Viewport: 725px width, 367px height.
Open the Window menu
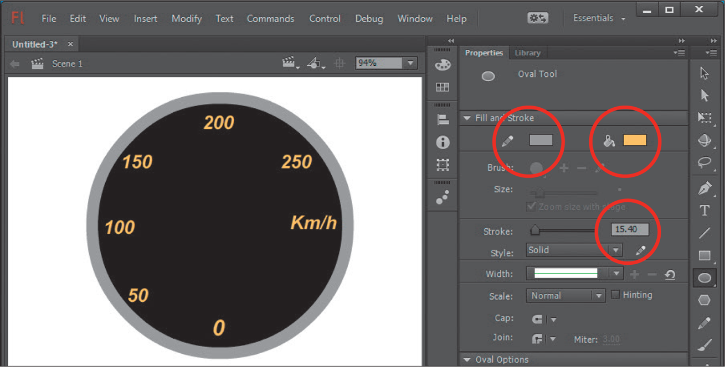point(415,18)
